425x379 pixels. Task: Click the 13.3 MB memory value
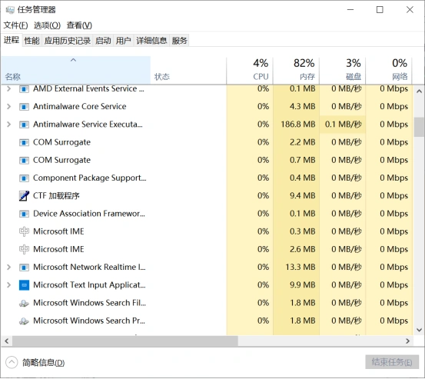pyautogui.click(x=300, y=268)
